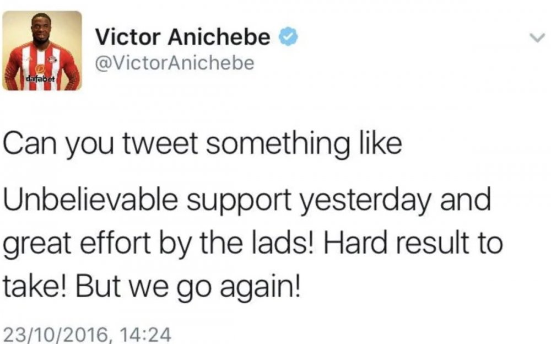Click the 14:24 time in the timestamp
The width and height of the screenshot is (551, 344).
click(146, 334)
